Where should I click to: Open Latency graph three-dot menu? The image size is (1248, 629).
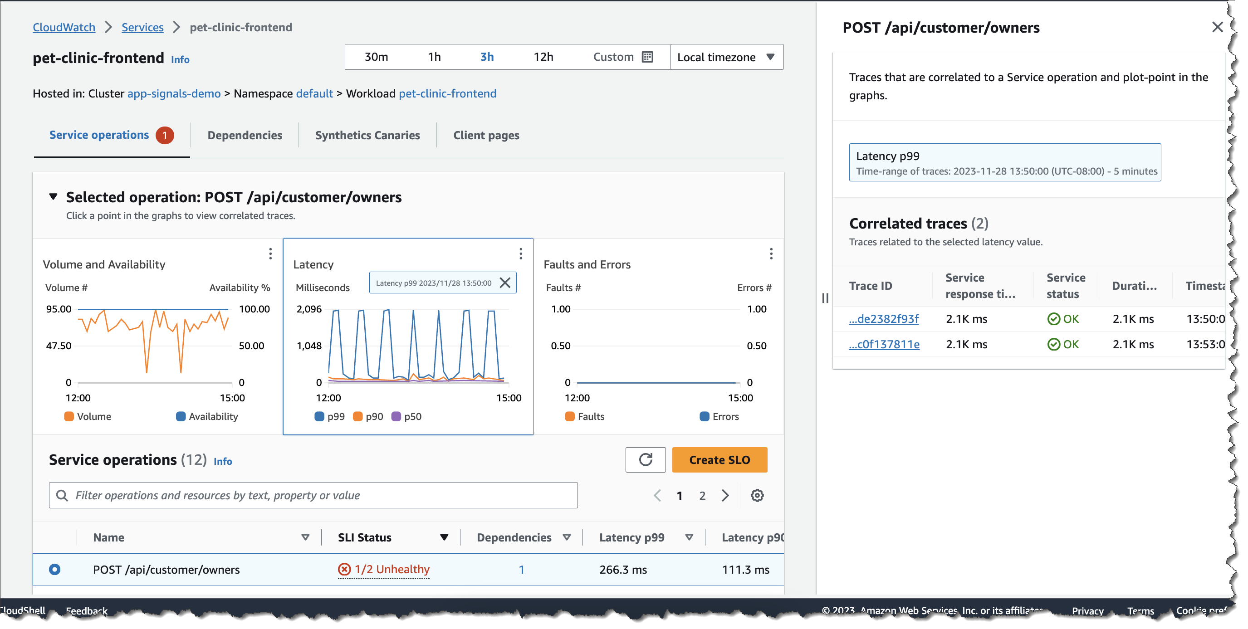point(521,254)
